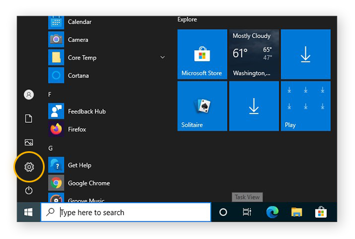Open File Explorer from the taskbar

tap(297, 212)
